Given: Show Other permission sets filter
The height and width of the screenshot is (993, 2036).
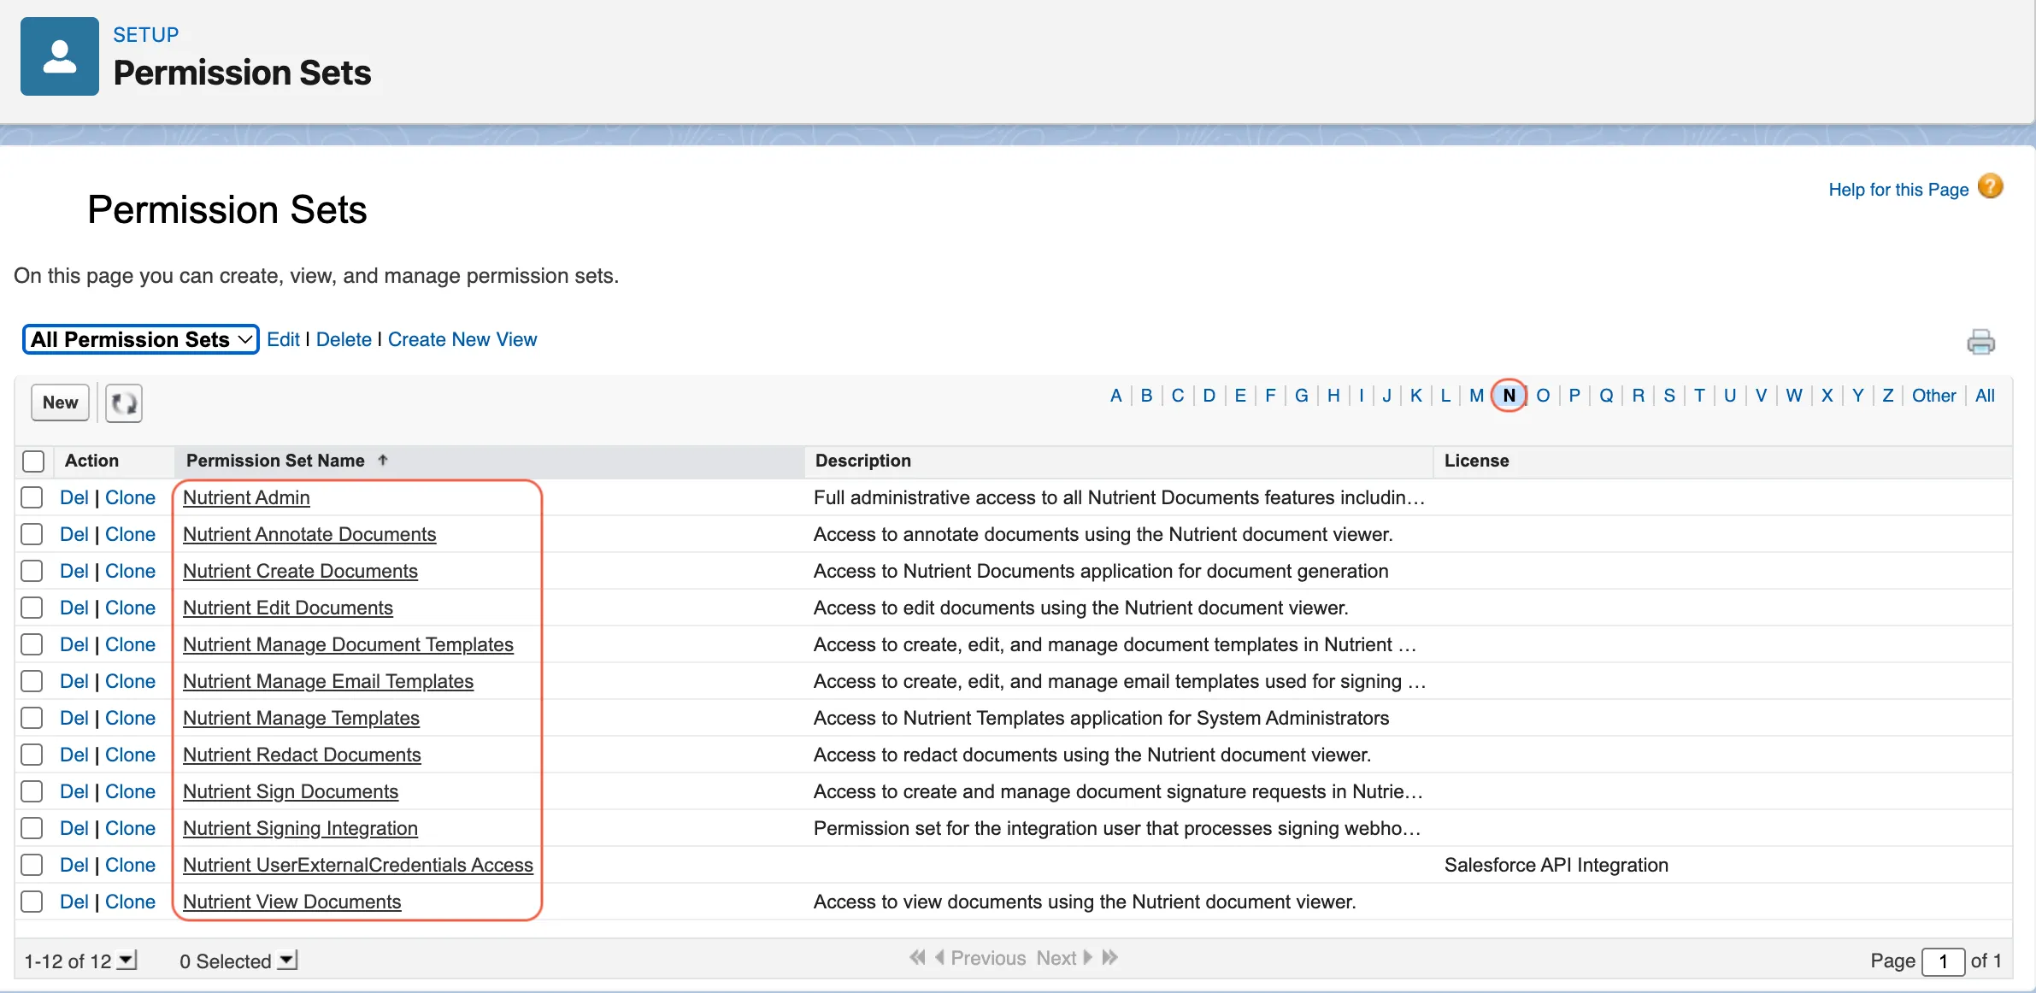Looking at the screenshot, I should (1933, 396).
